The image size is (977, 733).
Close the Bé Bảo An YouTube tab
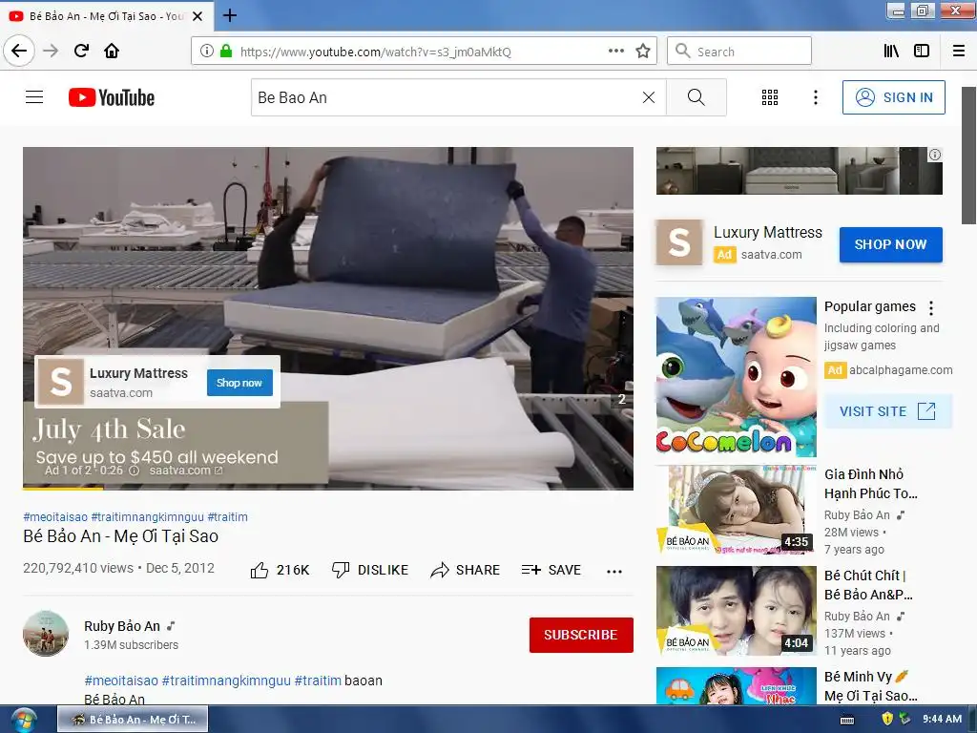click(197, 16)
